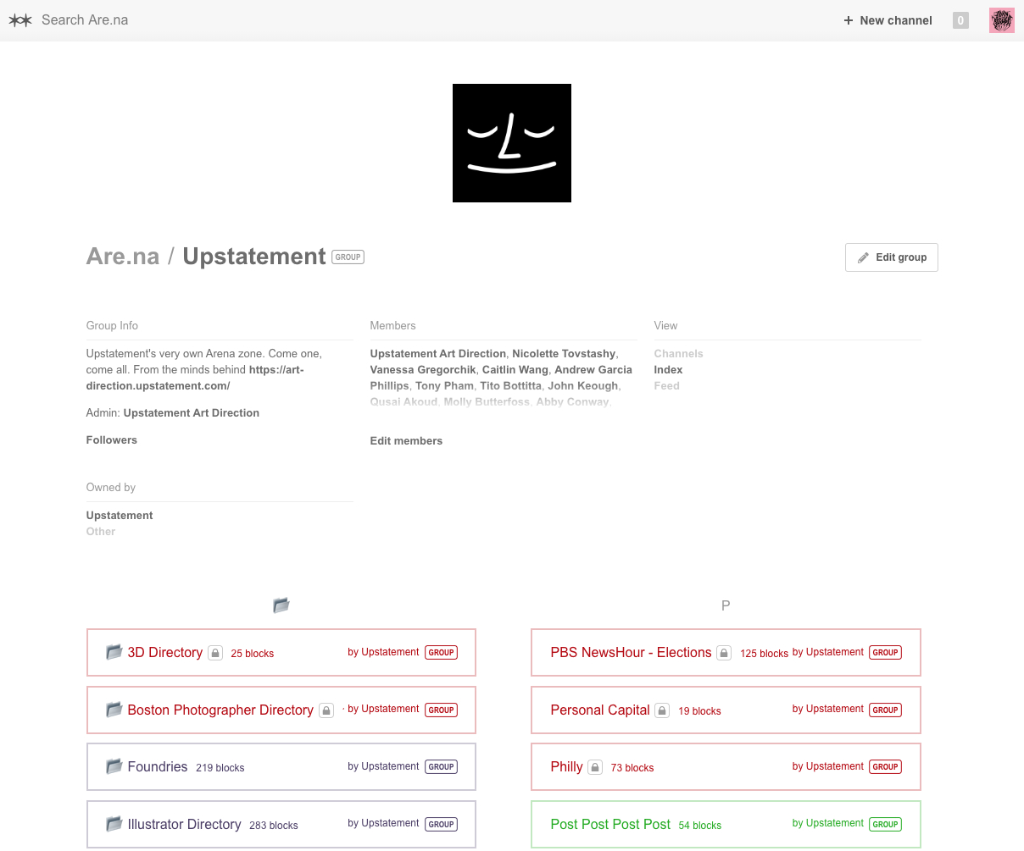
Task: Open the Personal Capital channel
Action: click(x=726, y=710)
